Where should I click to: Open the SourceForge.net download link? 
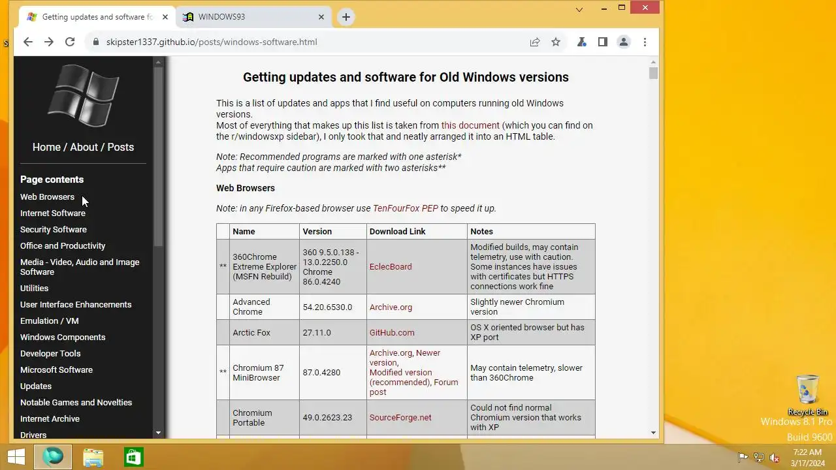(400, 417)
